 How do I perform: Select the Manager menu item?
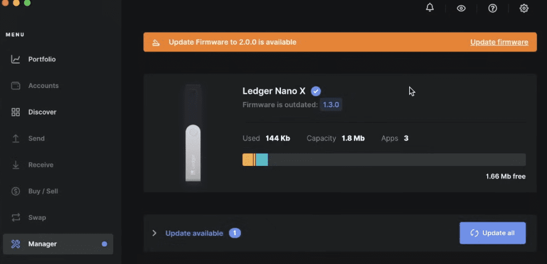coord(42,244)
